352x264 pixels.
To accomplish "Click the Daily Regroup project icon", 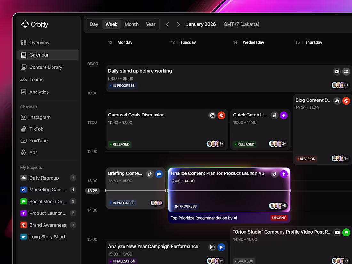I will pyautogui.click(x=24, y=178).
